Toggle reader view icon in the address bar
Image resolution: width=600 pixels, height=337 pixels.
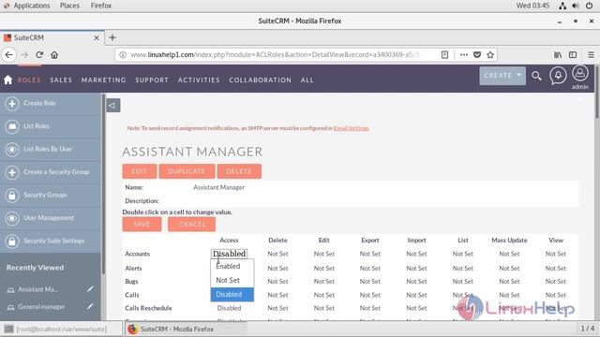(444, 54)
